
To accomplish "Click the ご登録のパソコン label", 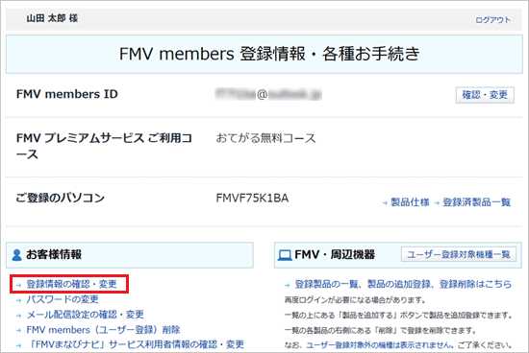I will (x=61, y=198).
